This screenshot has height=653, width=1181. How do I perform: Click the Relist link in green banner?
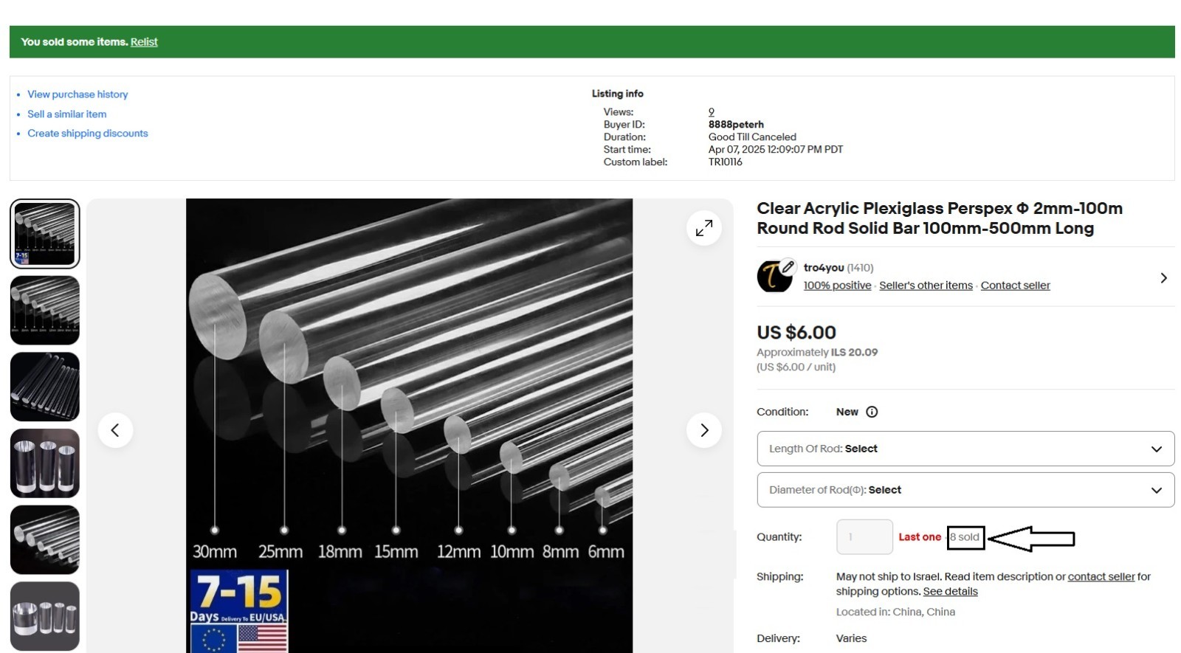pos(144,42)
